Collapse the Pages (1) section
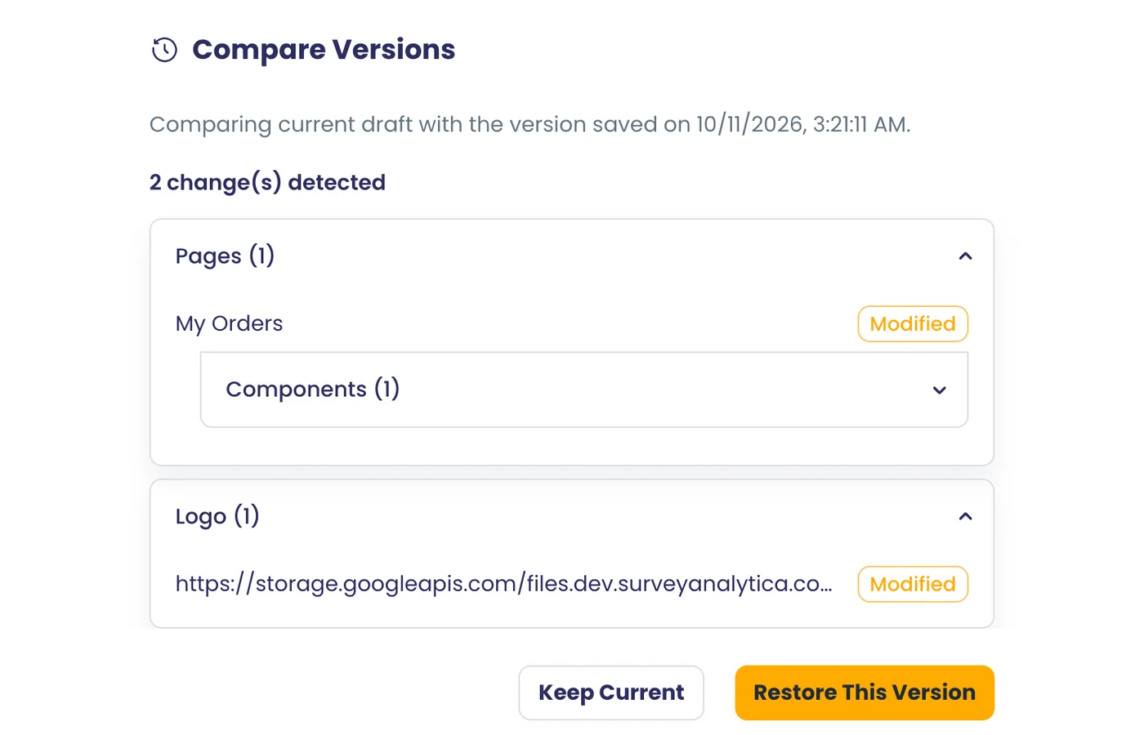Screen dimensions: 1144x735 tap(965, 256)
